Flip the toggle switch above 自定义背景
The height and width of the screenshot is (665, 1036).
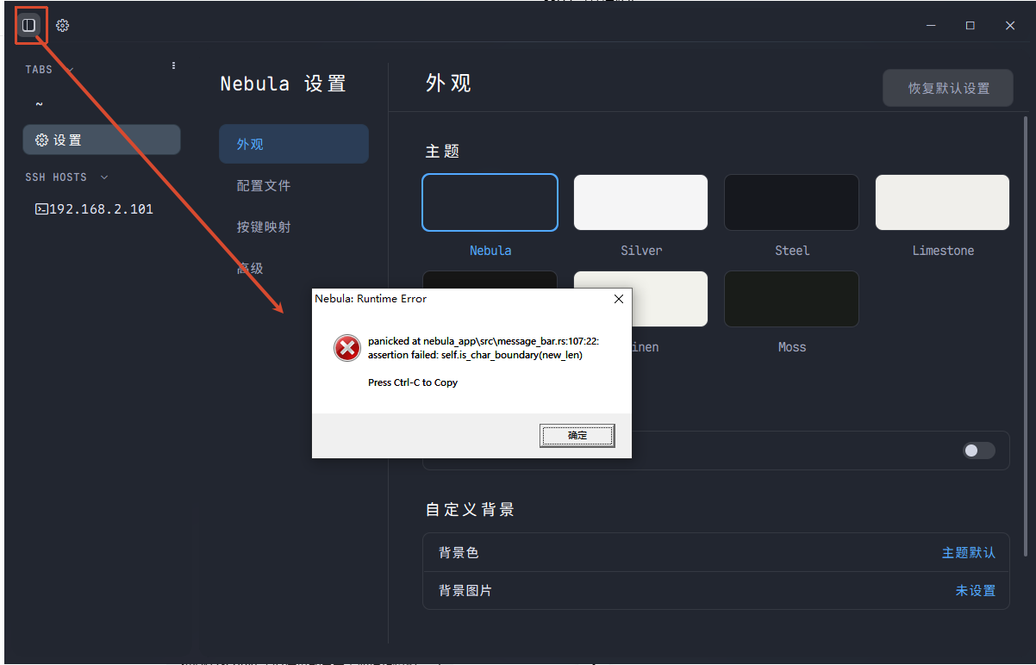979,451
